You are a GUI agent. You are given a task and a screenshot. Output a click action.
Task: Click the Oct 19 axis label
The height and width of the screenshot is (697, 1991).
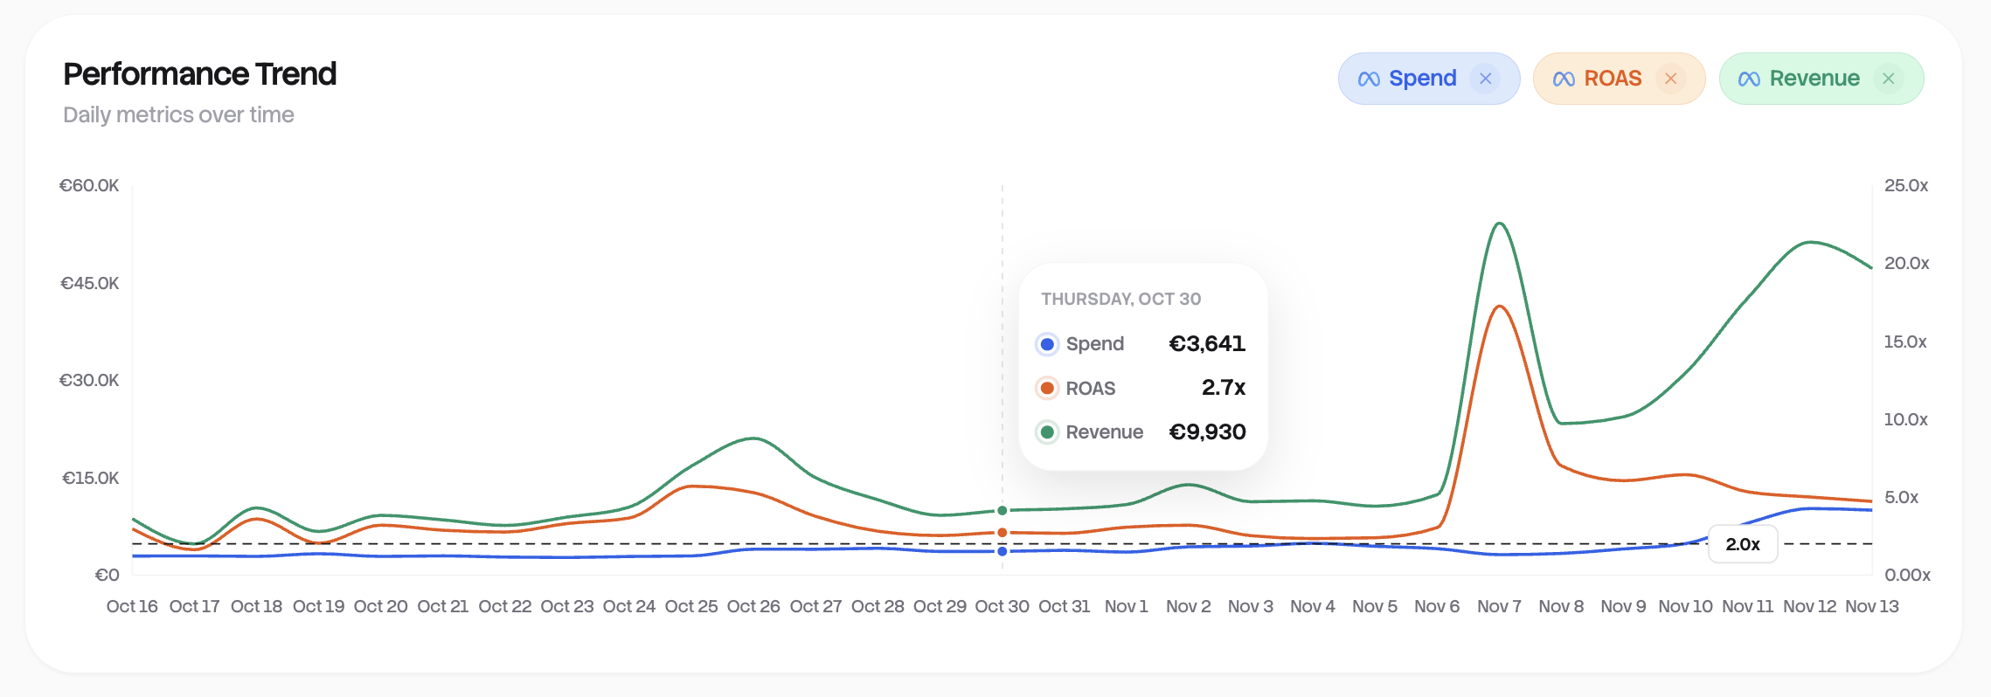(x=318, y=606)
